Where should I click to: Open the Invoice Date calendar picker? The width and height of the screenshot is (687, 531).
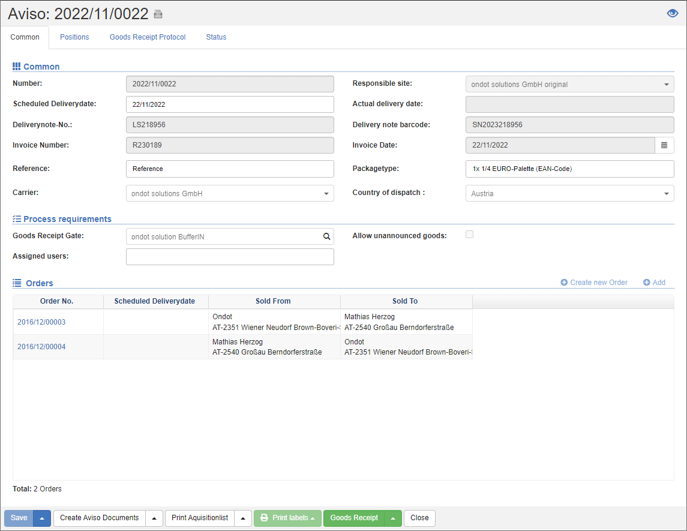(664, 145)
